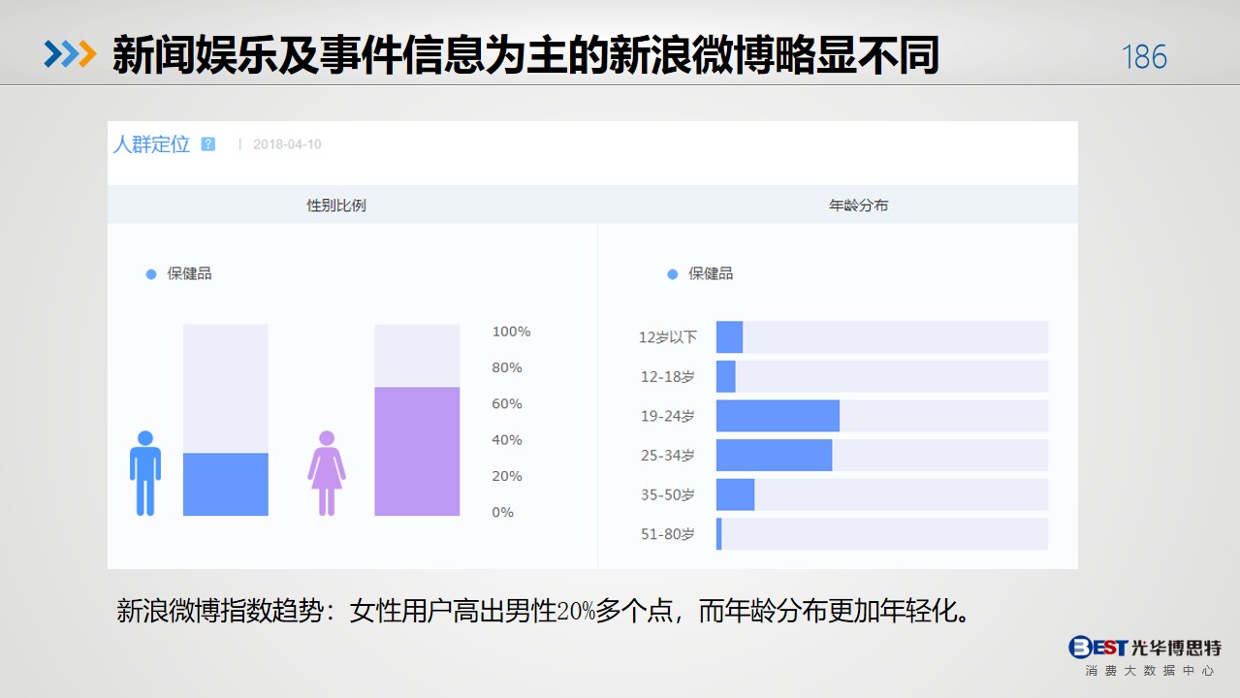Screen dimensions: 1240x698
Task: Click the purple female figure icon
Action: pos(327,473)
